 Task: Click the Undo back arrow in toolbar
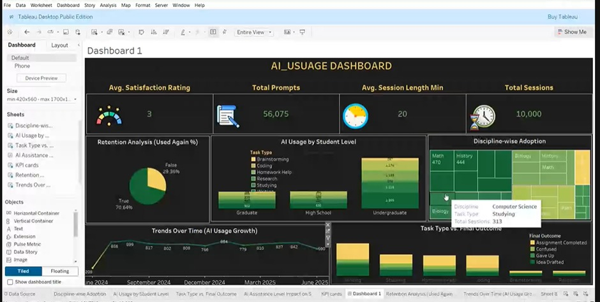coord(27,32)
